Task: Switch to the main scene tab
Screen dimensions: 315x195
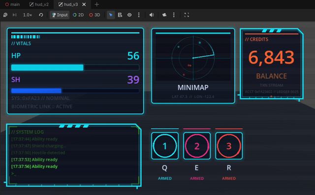Action: pyautogui.click(x=12, y=4)
